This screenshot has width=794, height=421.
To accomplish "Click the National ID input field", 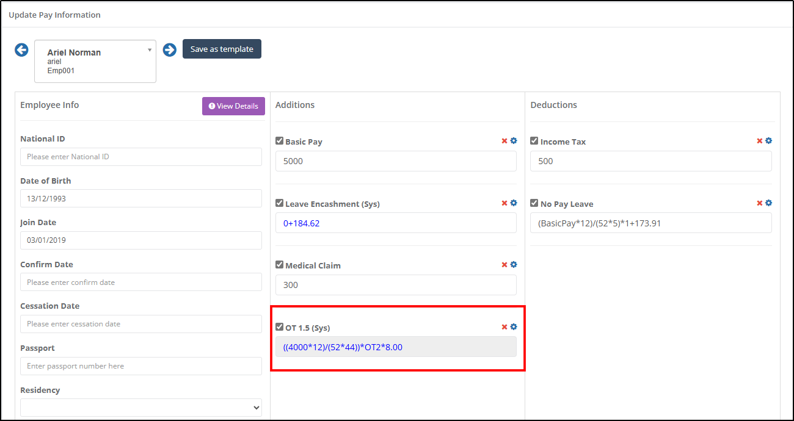I will (x=141, y=157).
